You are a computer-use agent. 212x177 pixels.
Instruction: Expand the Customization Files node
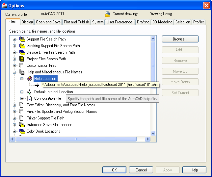tap(14, 66)
